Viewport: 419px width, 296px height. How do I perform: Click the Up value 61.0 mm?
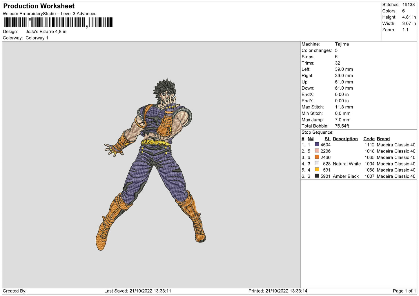pos(344,82)
